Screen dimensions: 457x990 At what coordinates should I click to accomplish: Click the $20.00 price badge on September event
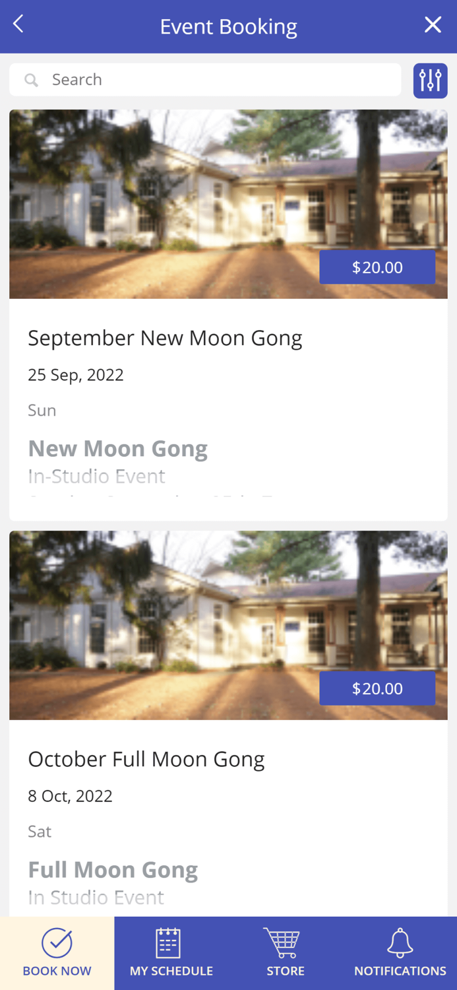(x=377, y=267)
